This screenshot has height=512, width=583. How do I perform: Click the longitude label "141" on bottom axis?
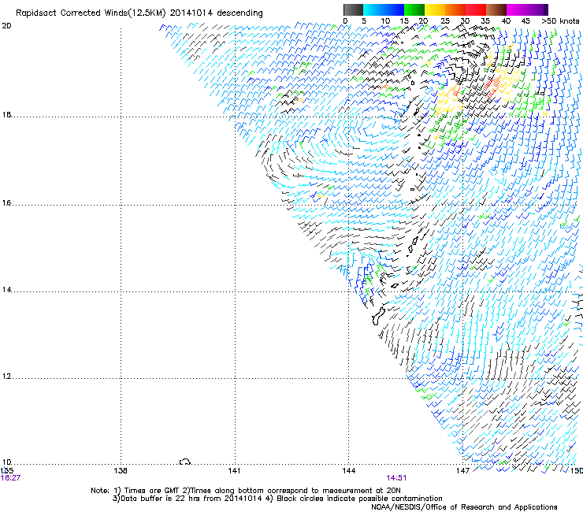(x=234, y=471)
